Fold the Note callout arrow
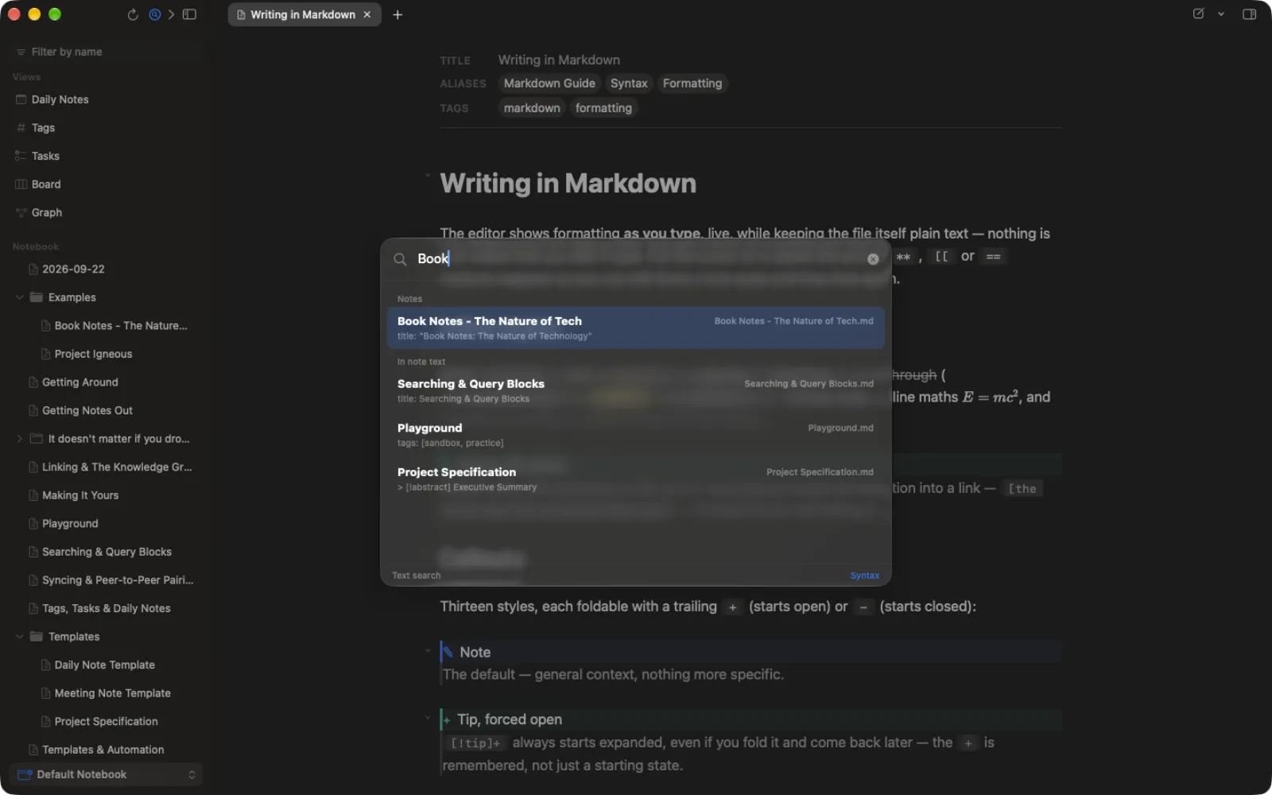Screen dimensions: 1272x795 428,651
